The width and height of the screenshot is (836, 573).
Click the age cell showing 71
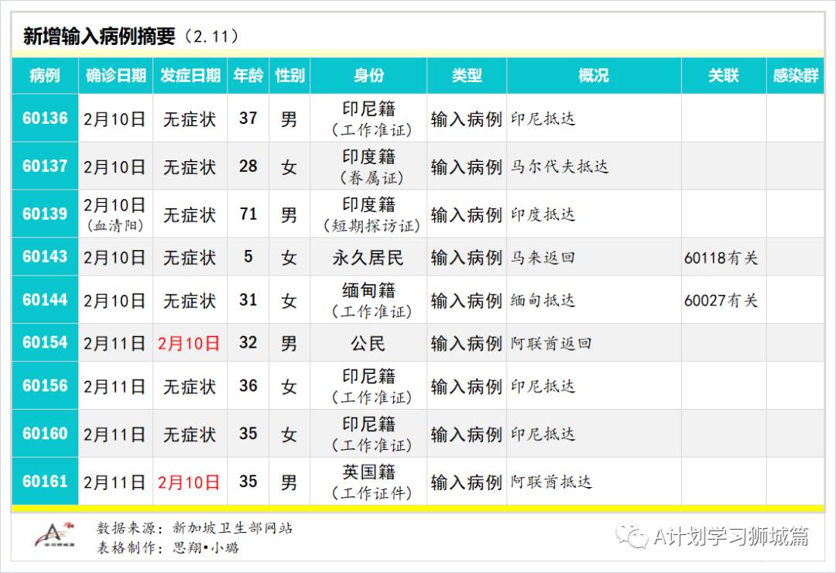(x=248, y=214)
